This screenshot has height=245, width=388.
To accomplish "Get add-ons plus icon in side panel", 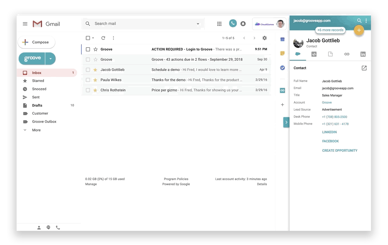I will pos(282,105).
